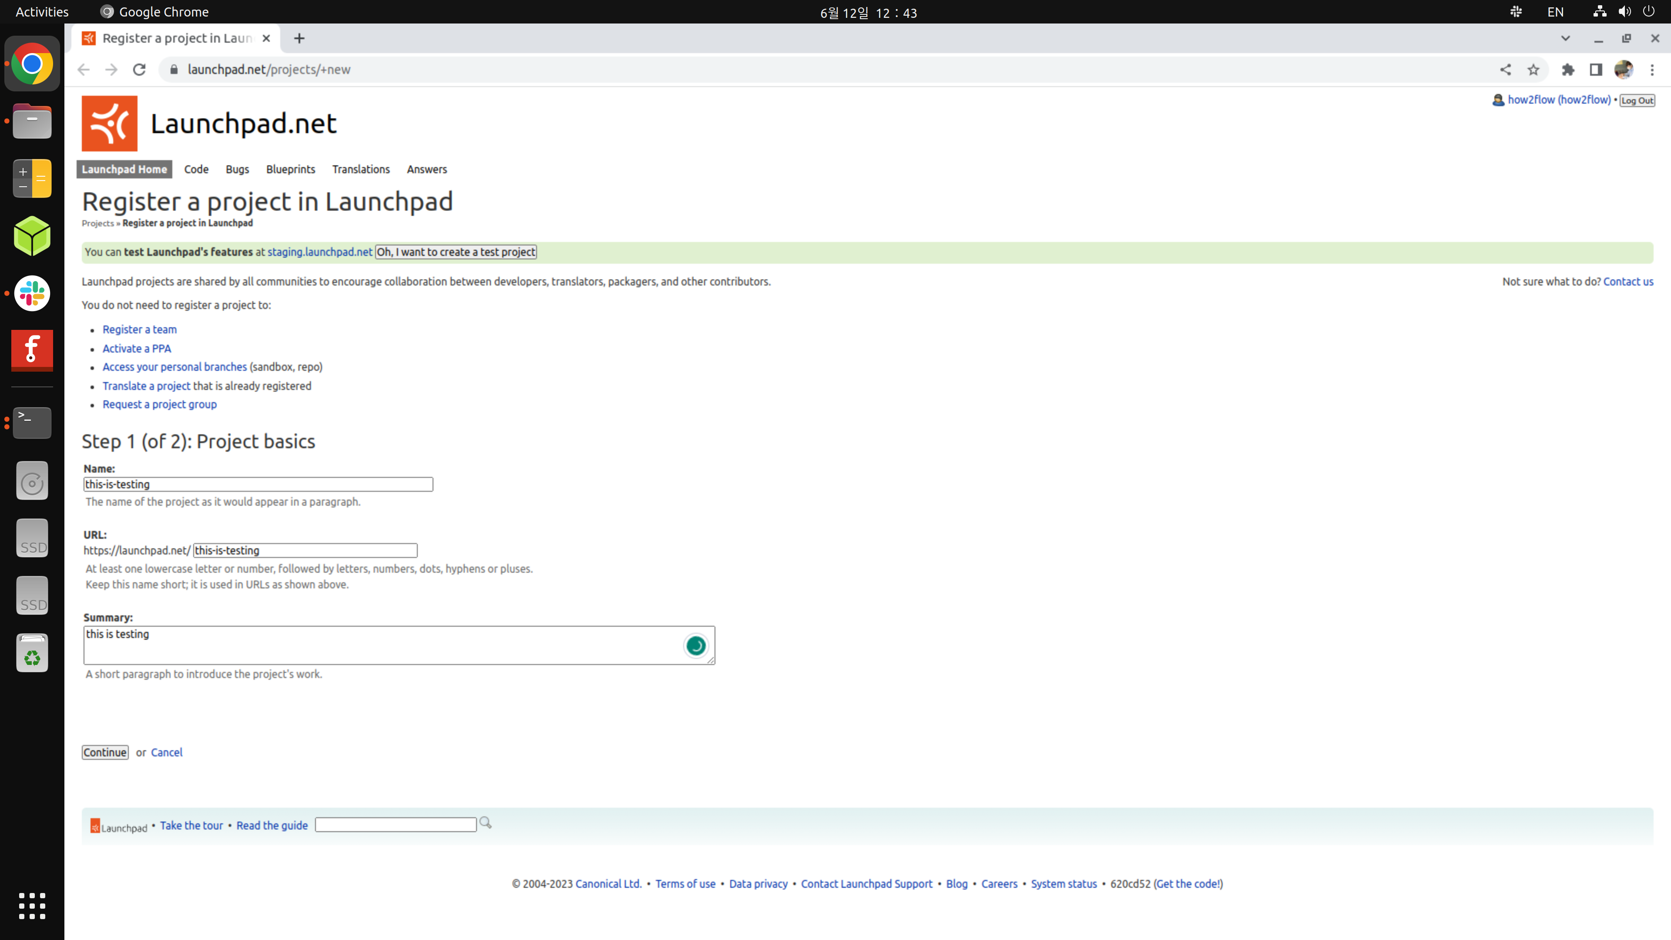1671x940 pixels.
Task: Click inside the project Name field
Action: point(258,484)
